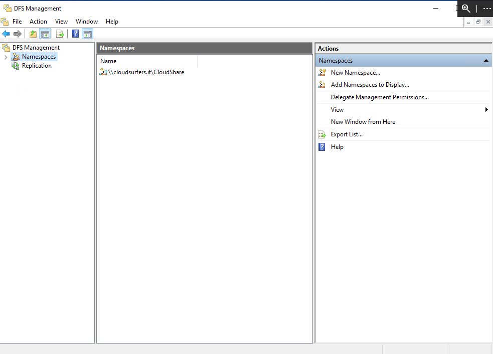Click the CloudShare namespace row icon
This screenshot has width=493, height=354.
[103, 72]
